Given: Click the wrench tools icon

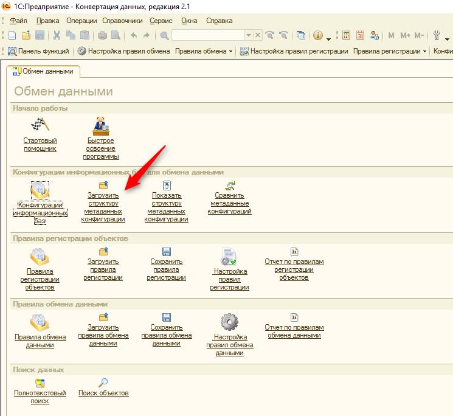Looking at the screenshot, I should (437, 35).
